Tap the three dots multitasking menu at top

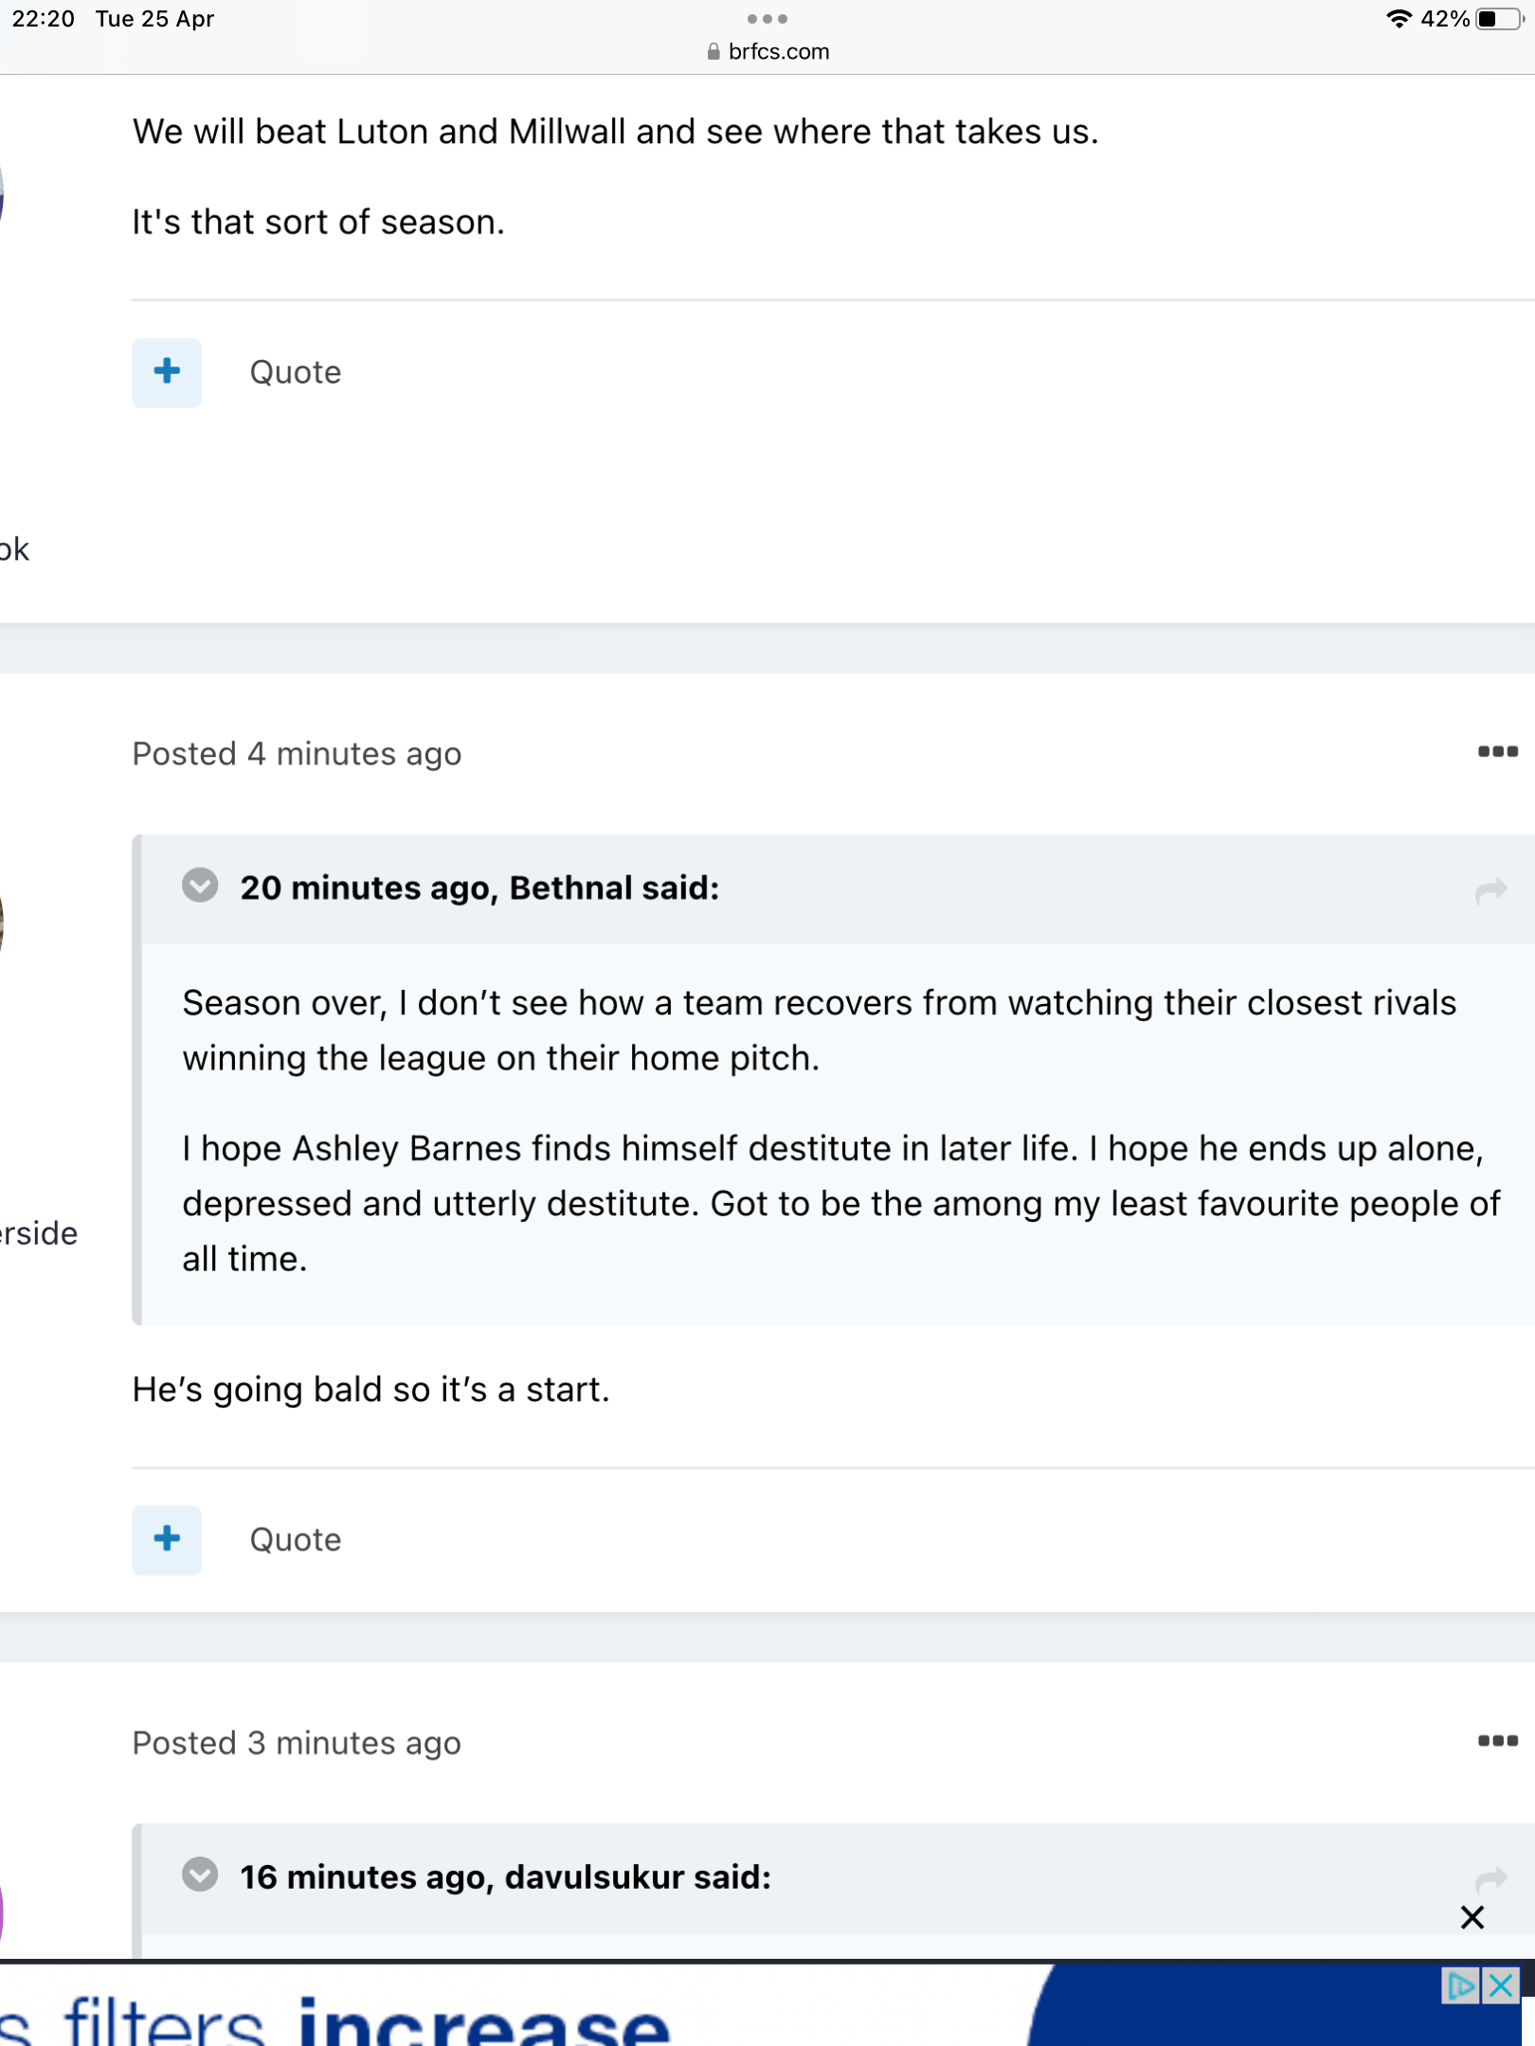[x=767, y=19]
